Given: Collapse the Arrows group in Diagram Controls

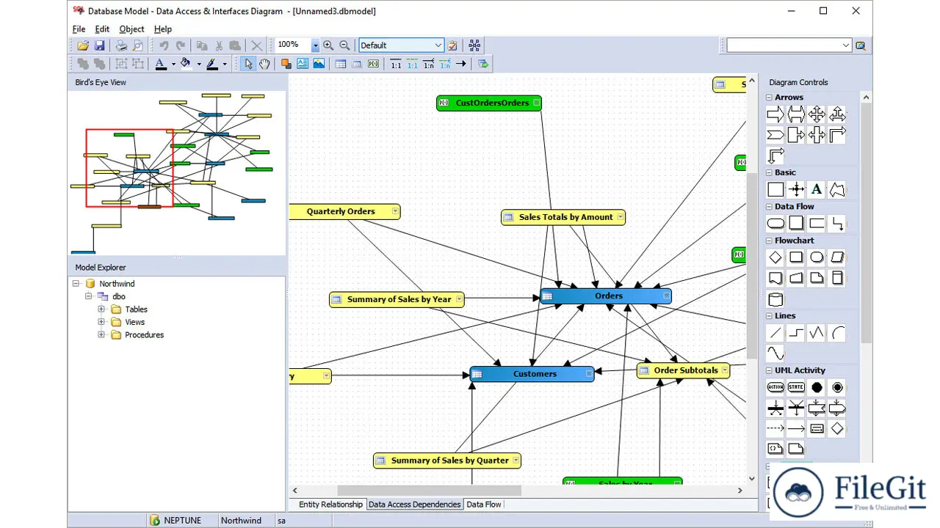Looking at the screenshot, I should click(x=770, y=98).
